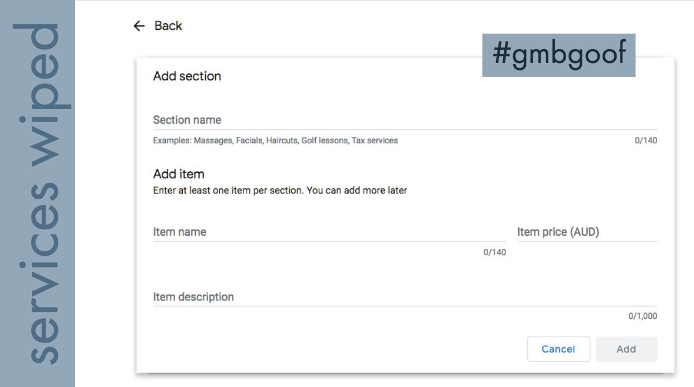
Task: Click the greyed-out Add button
Action: coord(626,349)
